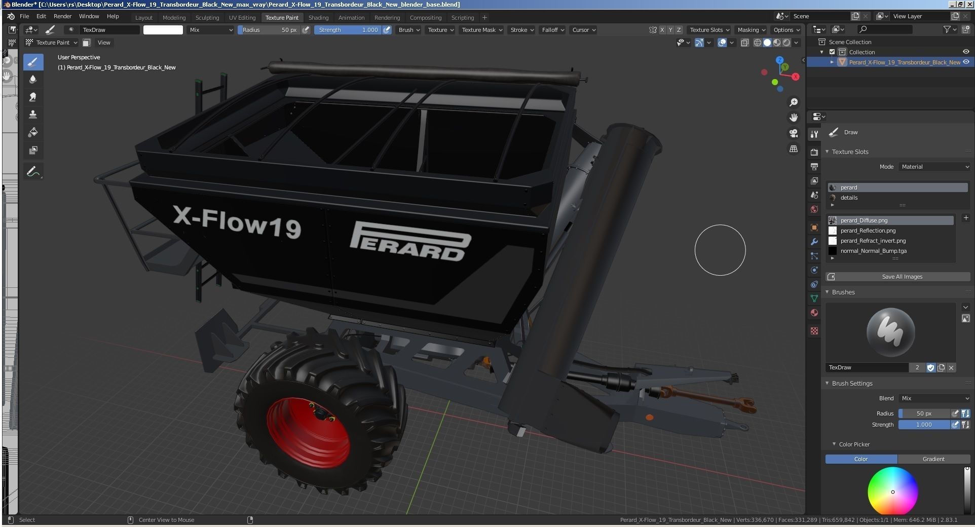The height and width of the screenshot is (527, 975).
Task: Open the Options dropdown
Action: (786, 30)
